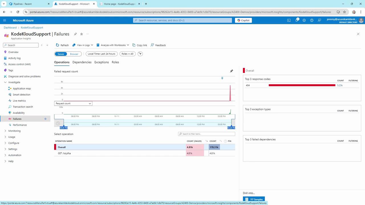Open Live metrics in the sidebar
Viewport: 365px width, 205px height.
[x=19, y=101]
